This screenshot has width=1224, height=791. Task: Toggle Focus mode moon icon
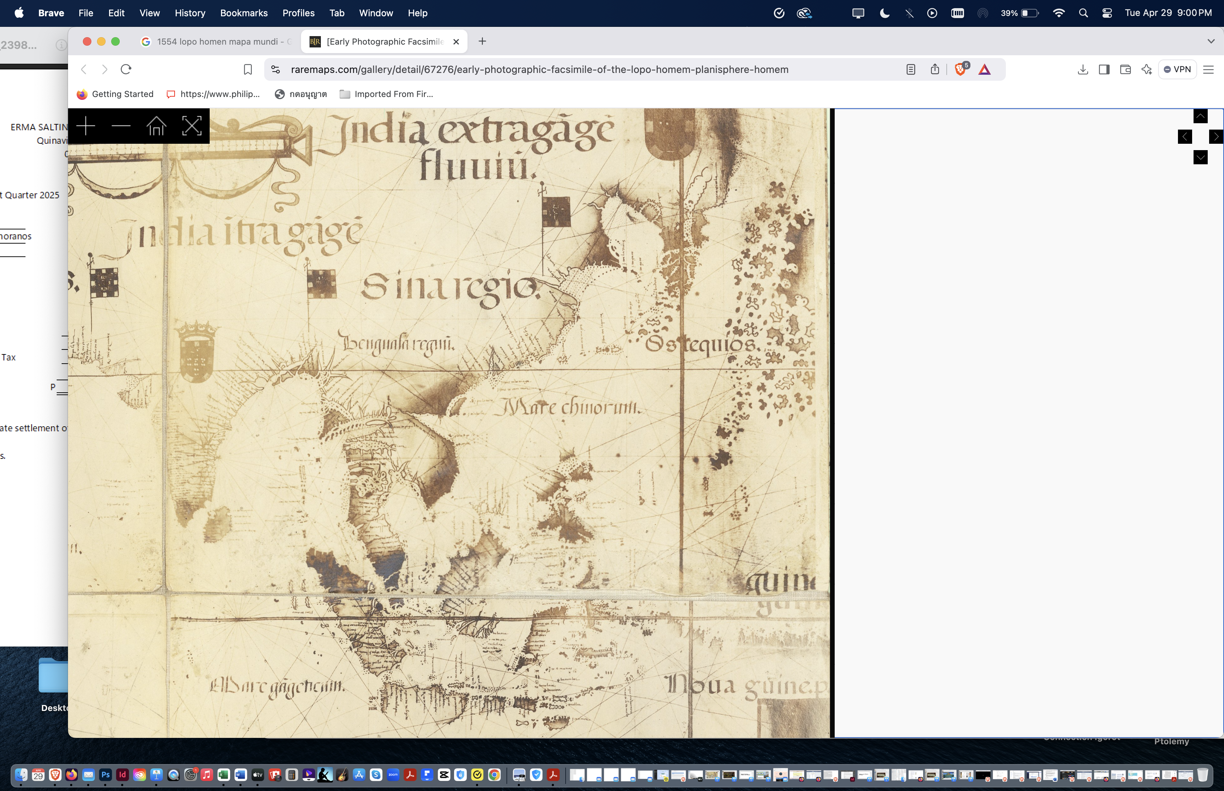coord(884,13)
